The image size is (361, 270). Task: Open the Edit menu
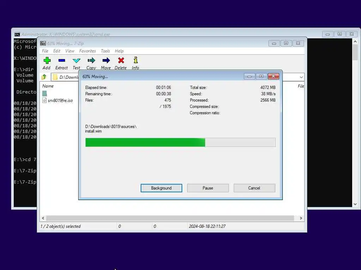57,51
